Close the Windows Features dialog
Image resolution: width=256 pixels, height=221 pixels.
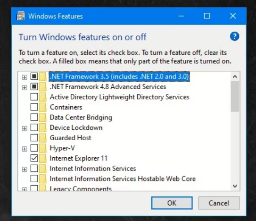233,16
